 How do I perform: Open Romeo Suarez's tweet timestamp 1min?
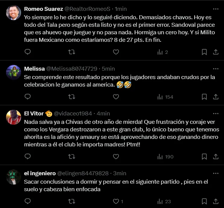pyautogui.click(x=121, y=9)
